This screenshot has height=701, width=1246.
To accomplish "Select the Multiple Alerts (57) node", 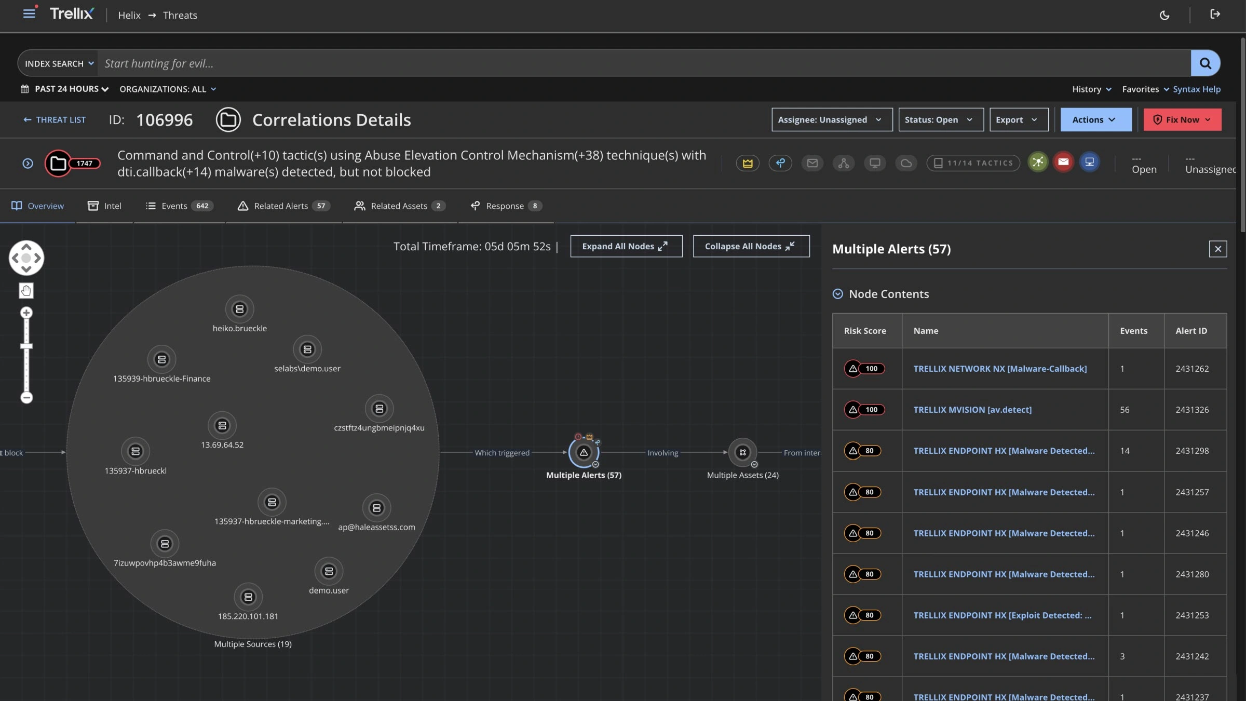I will [x=584, y=453].
